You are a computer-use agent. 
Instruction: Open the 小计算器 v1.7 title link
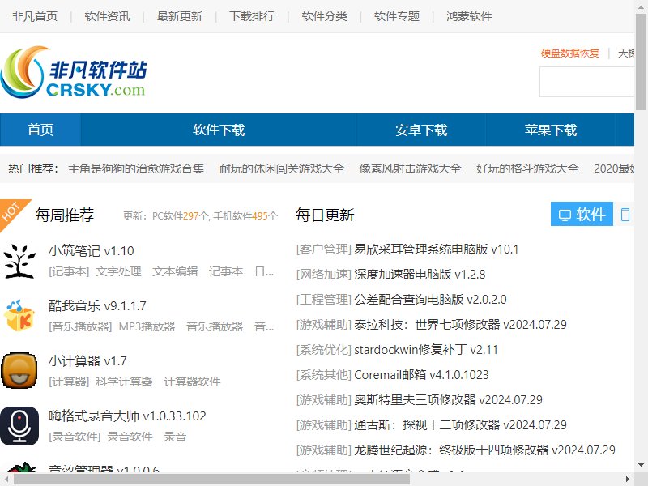click(x=87, y=360)
